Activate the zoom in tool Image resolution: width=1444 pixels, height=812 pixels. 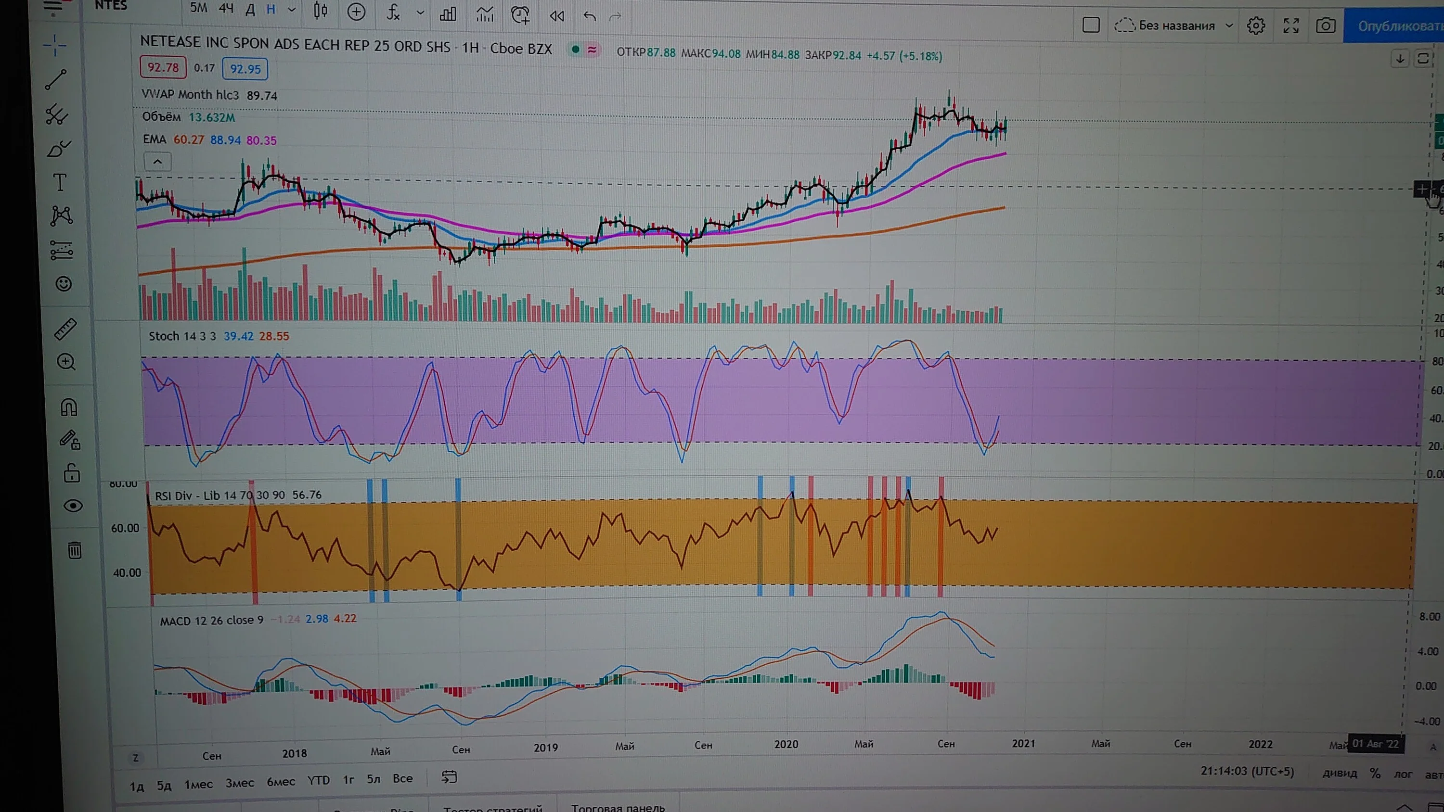point(66,362)
